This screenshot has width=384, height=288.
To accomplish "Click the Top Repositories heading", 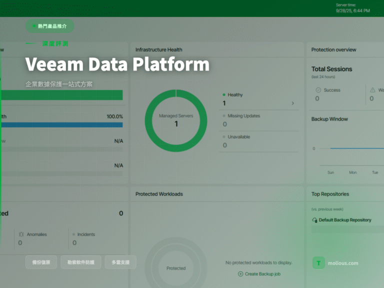I will 330,194.
